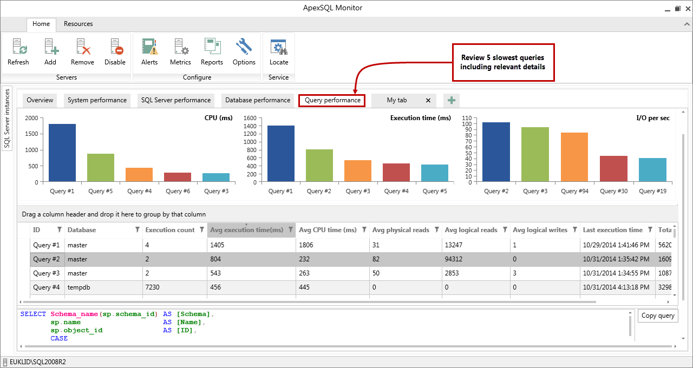Click the Add server icon
The height and width of the screenshot is (368, 693).
pos(51,47)
